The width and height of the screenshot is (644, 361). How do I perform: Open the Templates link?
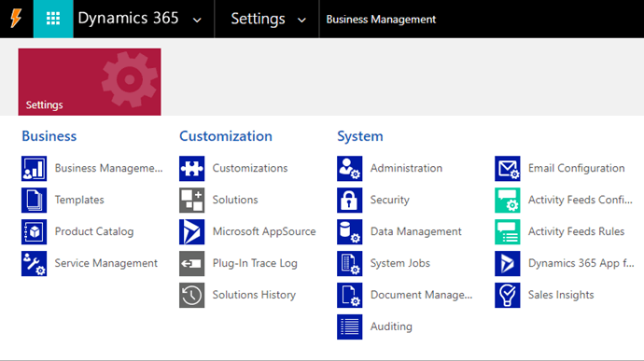79,200
